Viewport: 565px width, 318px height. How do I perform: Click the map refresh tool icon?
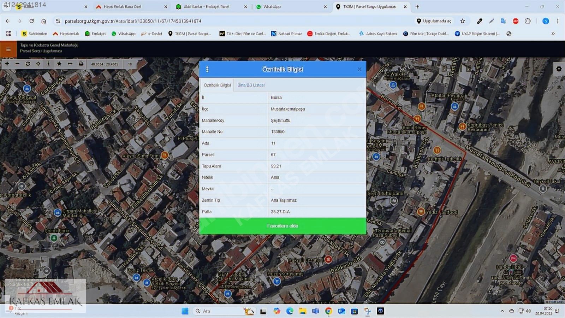[28, 64]
